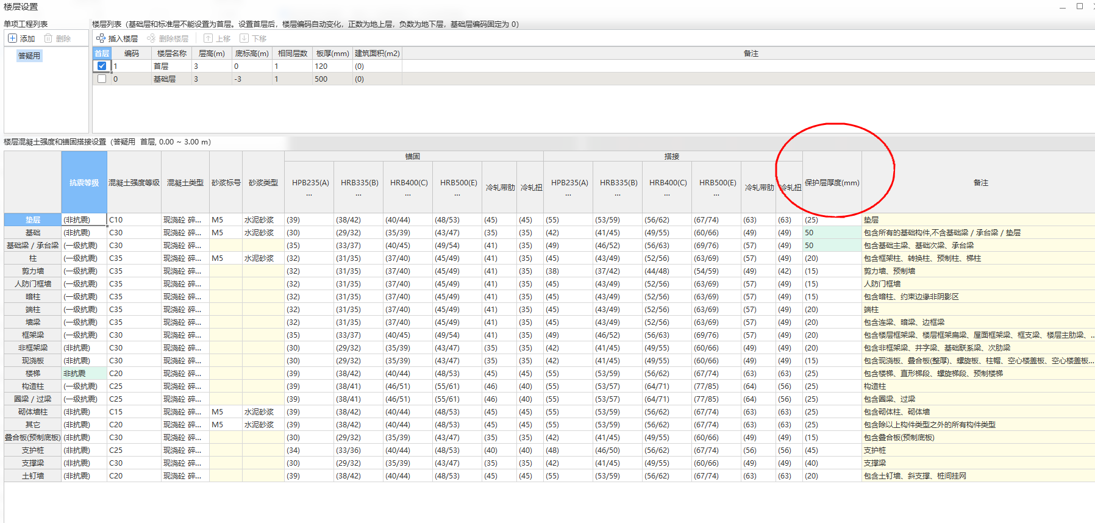The height and width of the screenshot is (523, 1095).
Task: Select the 基础梁 / 承台梁 row header
Action: coord(33,245)
